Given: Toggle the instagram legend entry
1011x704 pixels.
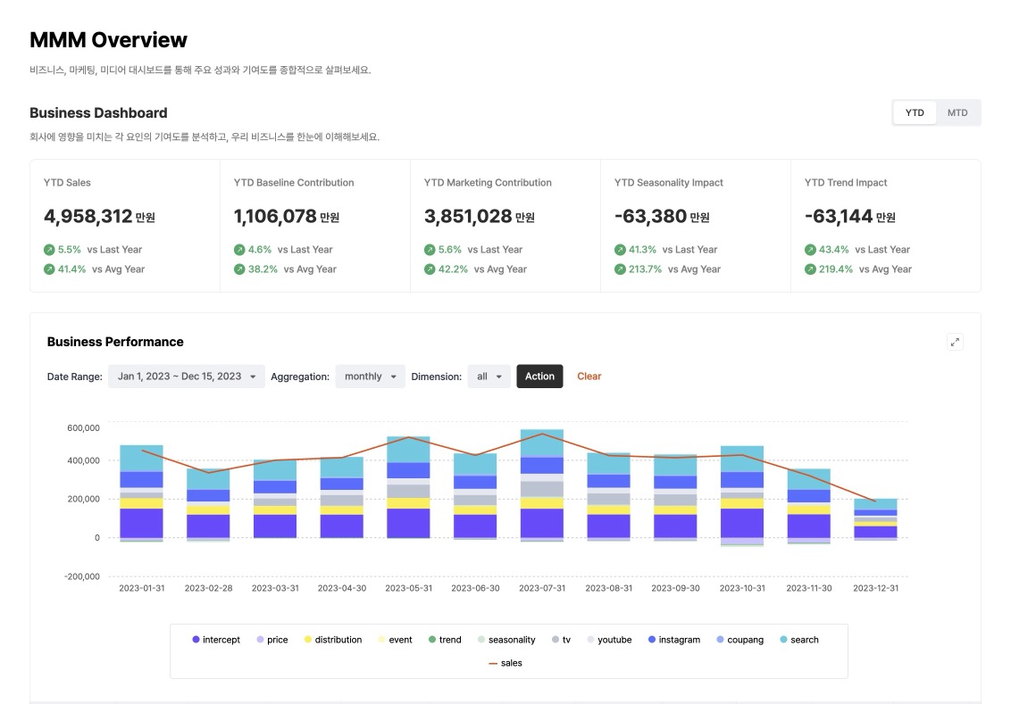Looking at the screenshot, I should 673,640.
